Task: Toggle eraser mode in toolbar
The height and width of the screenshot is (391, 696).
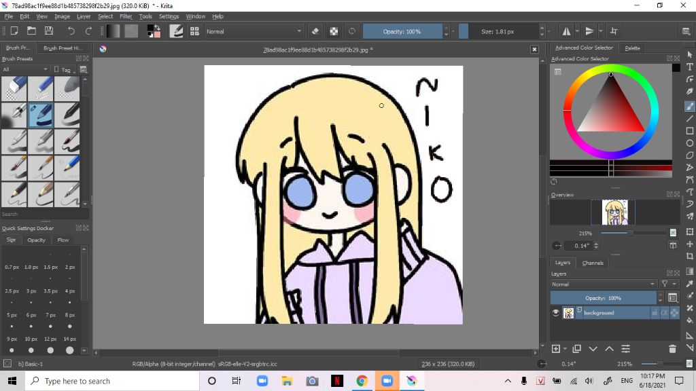Action: pos(315,31)
